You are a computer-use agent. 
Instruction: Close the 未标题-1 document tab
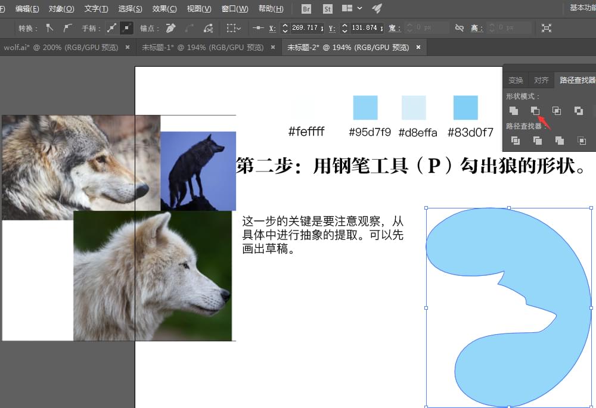(273, 48)
